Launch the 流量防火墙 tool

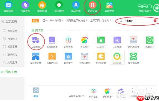[x=52, y=58]
